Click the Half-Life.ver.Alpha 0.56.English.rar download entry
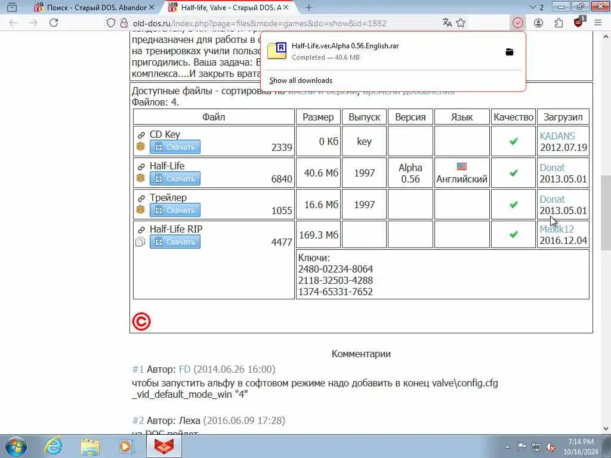611x458 pixels. pyautogui.click(x=393, y=51)
